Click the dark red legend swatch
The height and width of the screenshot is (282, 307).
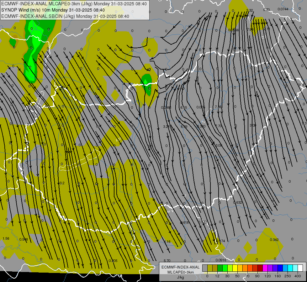click(260, 268)
